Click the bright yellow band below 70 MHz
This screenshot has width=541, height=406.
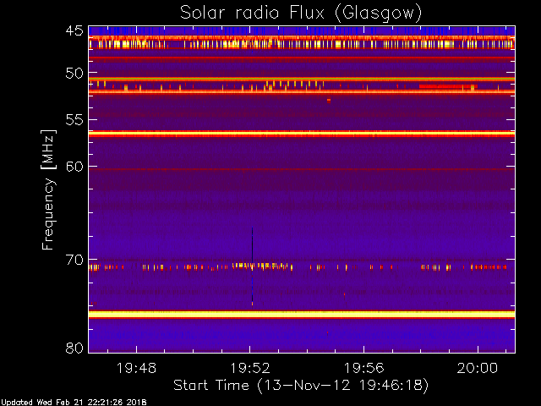[302, 314]
